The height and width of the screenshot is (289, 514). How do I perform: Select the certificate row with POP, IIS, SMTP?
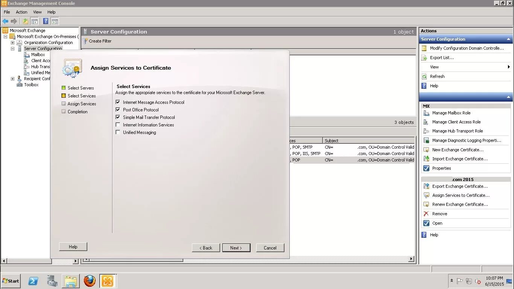click(352, 154)
